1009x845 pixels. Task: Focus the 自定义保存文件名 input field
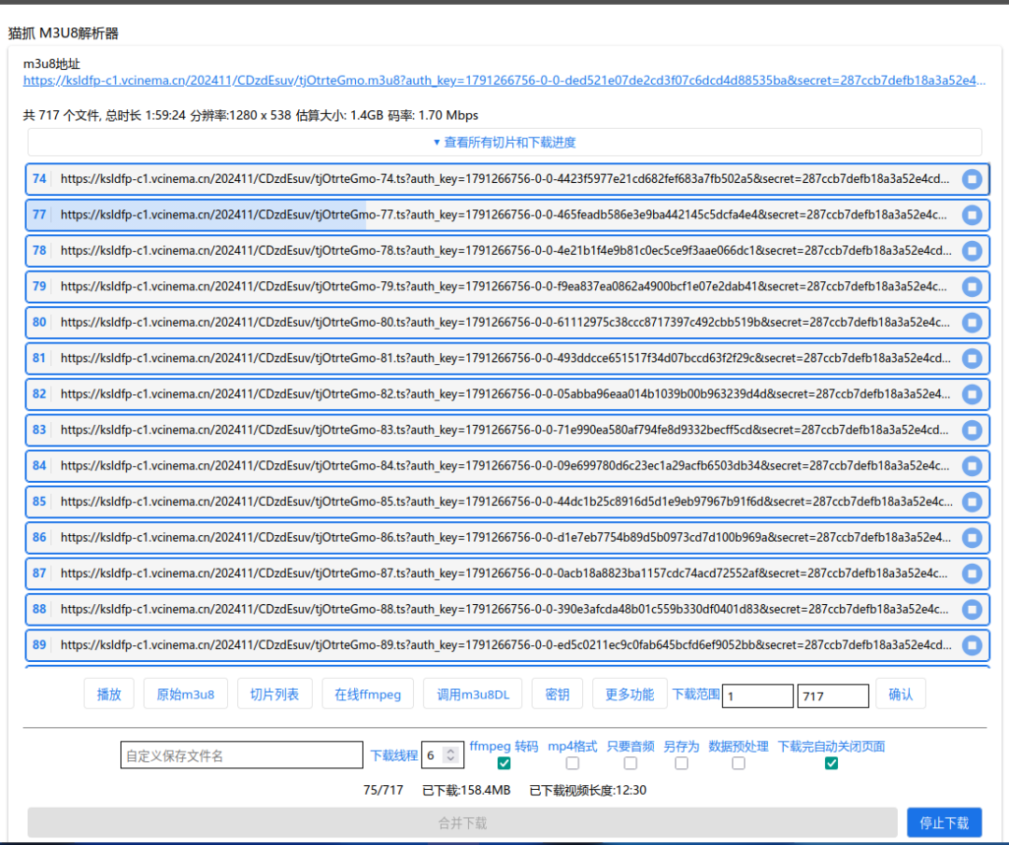[x=241, y=755]
